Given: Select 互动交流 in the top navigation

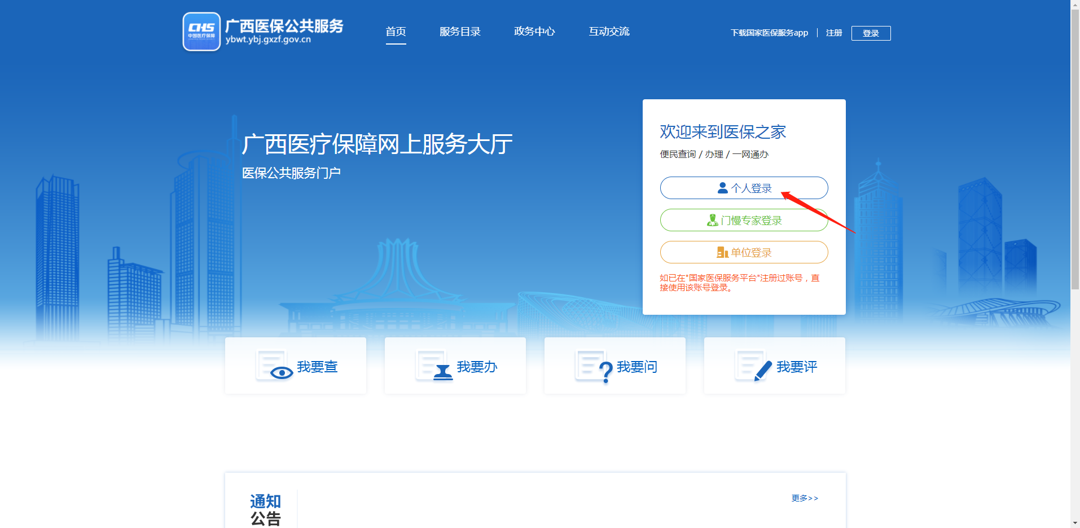Looking at the screenshot, I should click(x=609, y=32).
